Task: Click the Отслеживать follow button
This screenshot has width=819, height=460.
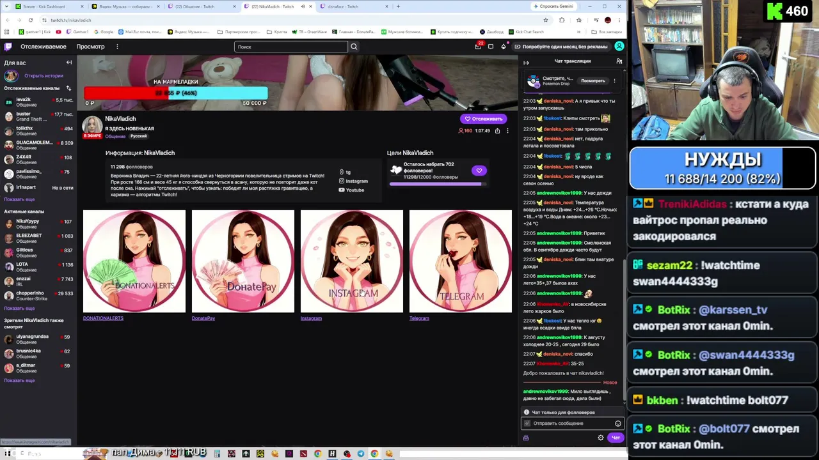Action: 484,119
